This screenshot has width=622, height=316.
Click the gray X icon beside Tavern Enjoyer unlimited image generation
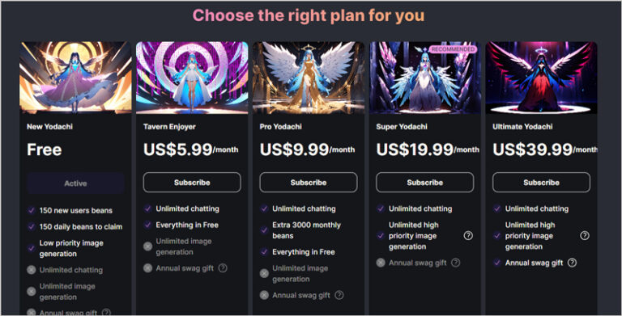[x=147, y=246]
